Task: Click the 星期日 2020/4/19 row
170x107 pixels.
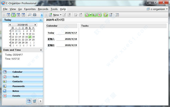Action: tap(62, 45)
